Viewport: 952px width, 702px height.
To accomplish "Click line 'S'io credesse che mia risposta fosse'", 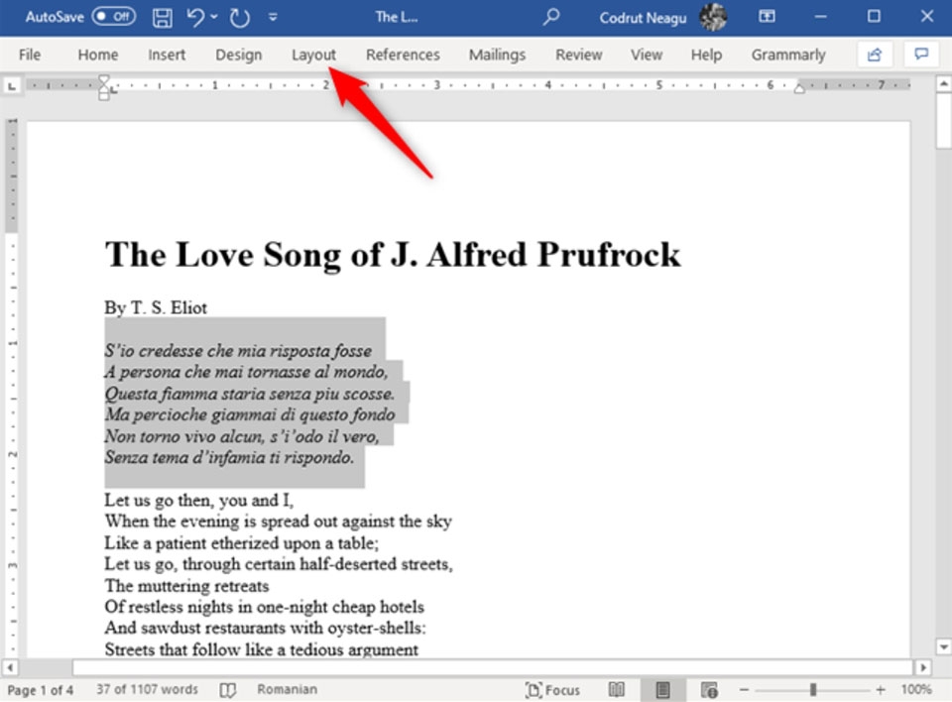I will point(237,351).
